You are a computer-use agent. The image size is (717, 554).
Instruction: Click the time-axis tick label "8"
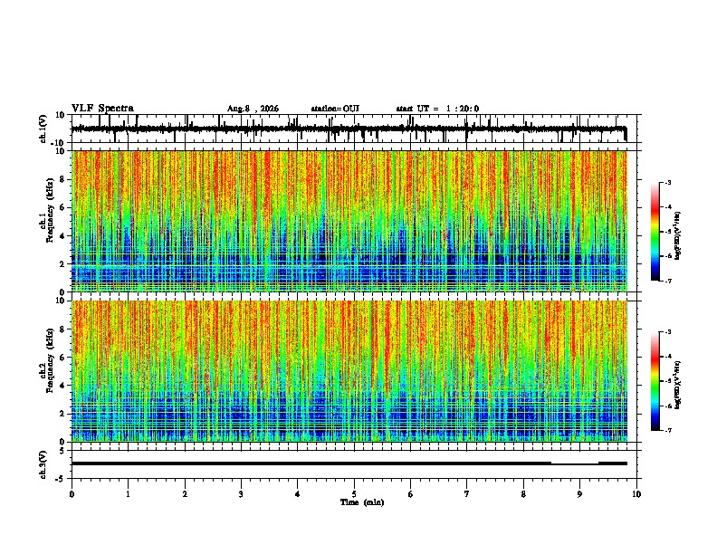(x=523, y=494)
